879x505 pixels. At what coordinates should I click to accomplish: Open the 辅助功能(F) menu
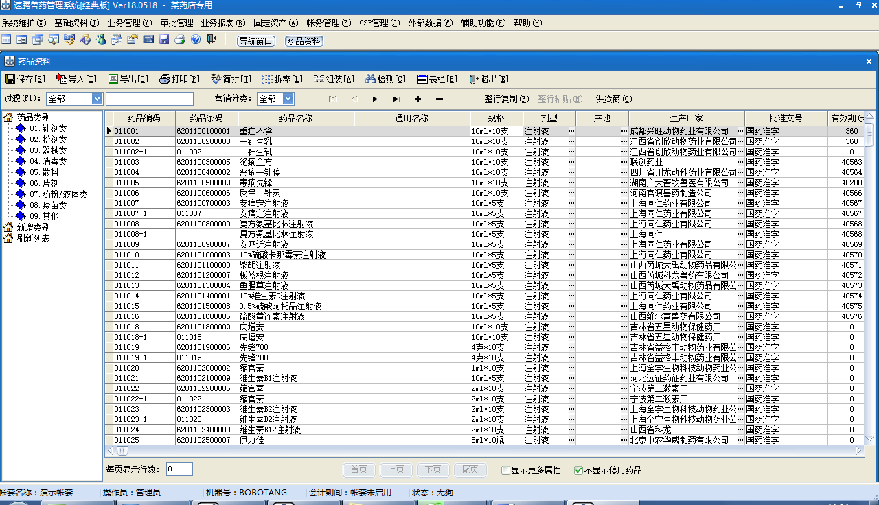point(483,23)
